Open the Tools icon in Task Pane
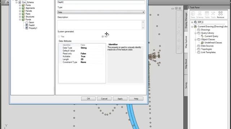231x129 pixels. (213, 15)
